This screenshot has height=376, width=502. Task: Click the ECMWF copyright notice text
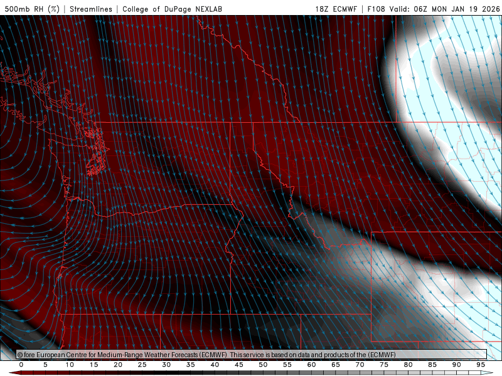click(x=207, y=355)
